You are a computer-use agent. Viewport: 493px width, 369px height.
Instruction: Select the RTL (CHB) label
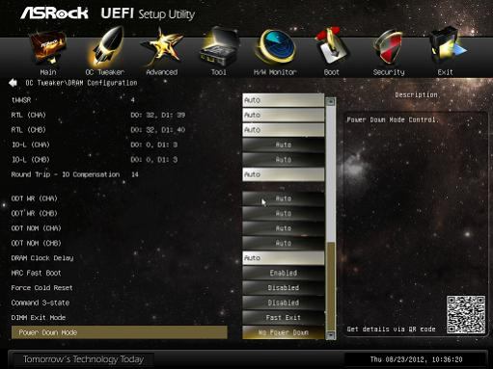[x=29, y=130]
